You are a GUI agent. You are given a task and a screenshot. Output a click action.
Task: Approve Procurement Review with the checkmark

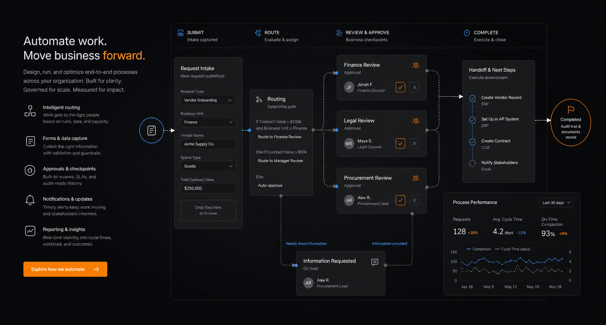400,200
